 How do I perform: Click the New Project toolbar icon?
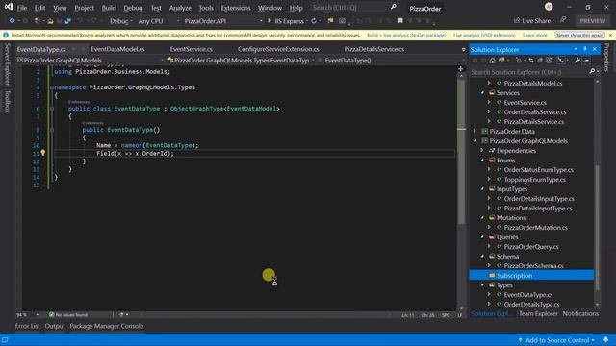(37, 21)
